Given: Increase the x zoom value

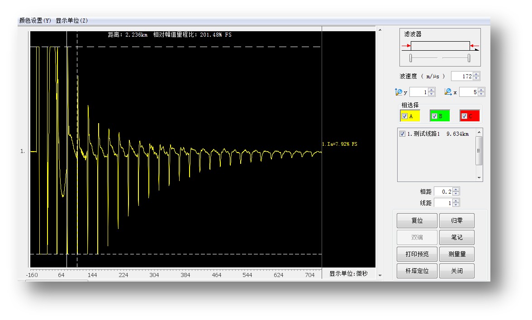Looking at the screenshot, I should pyautogui.click(x=481, y=90).
